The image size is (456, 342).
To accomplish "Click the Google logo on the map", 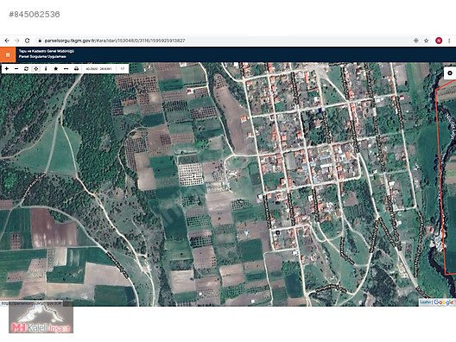I will tap(444, 302).
